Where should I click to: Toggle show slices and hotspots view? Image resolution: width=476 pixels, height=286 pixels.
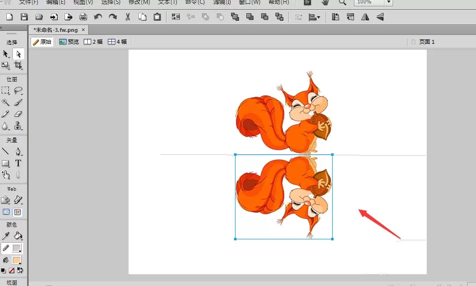point(18,212)
